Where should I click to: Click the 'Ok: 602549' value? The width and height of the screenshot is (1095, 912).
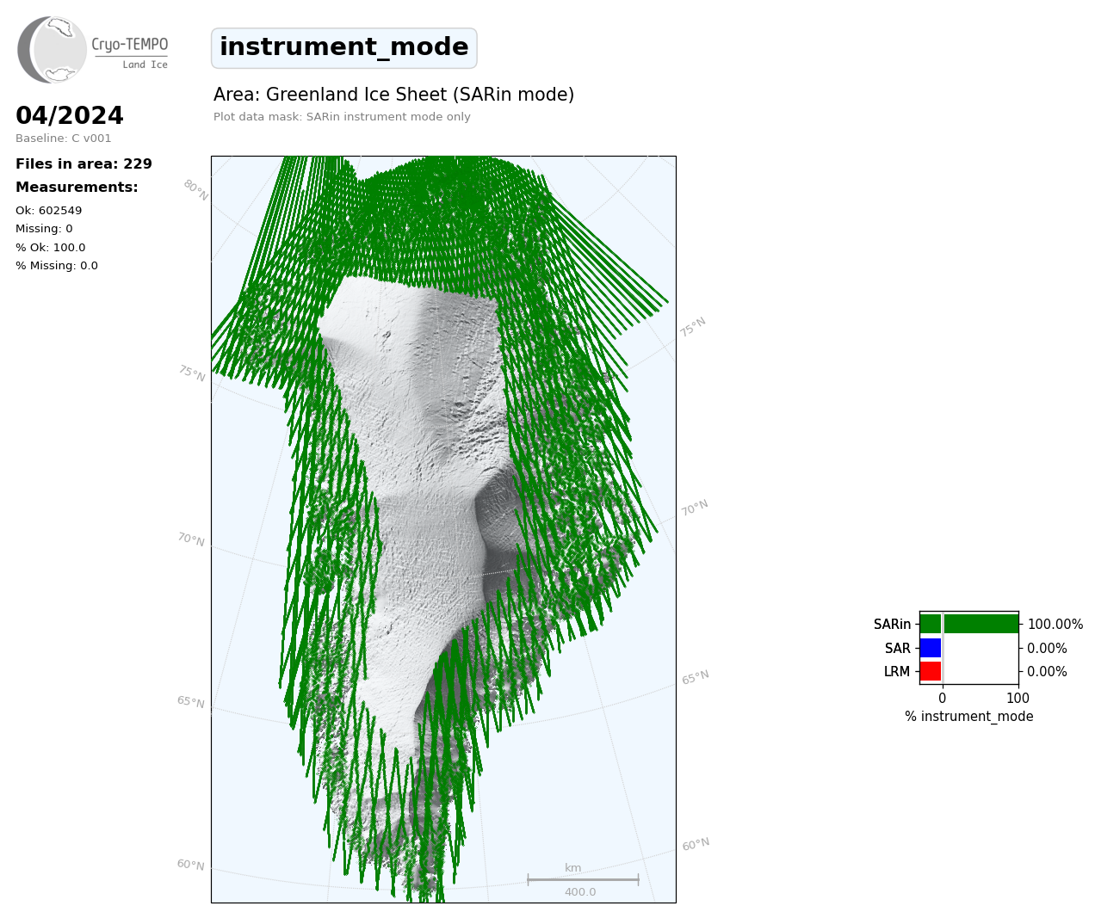[49, 211]
